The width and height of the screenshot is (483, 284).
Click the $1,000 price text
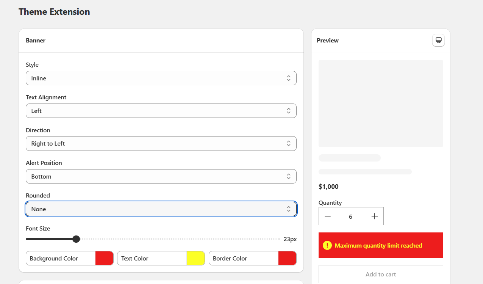click(329, 187)
